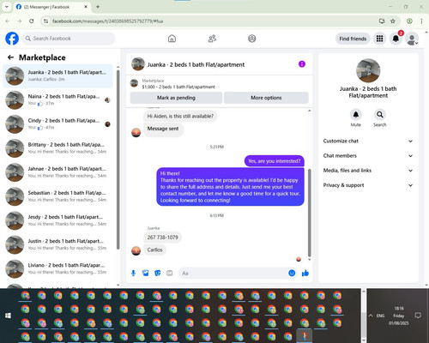Open the Windows notification center icon
429x343 pixels.
[x=418, y=316]
